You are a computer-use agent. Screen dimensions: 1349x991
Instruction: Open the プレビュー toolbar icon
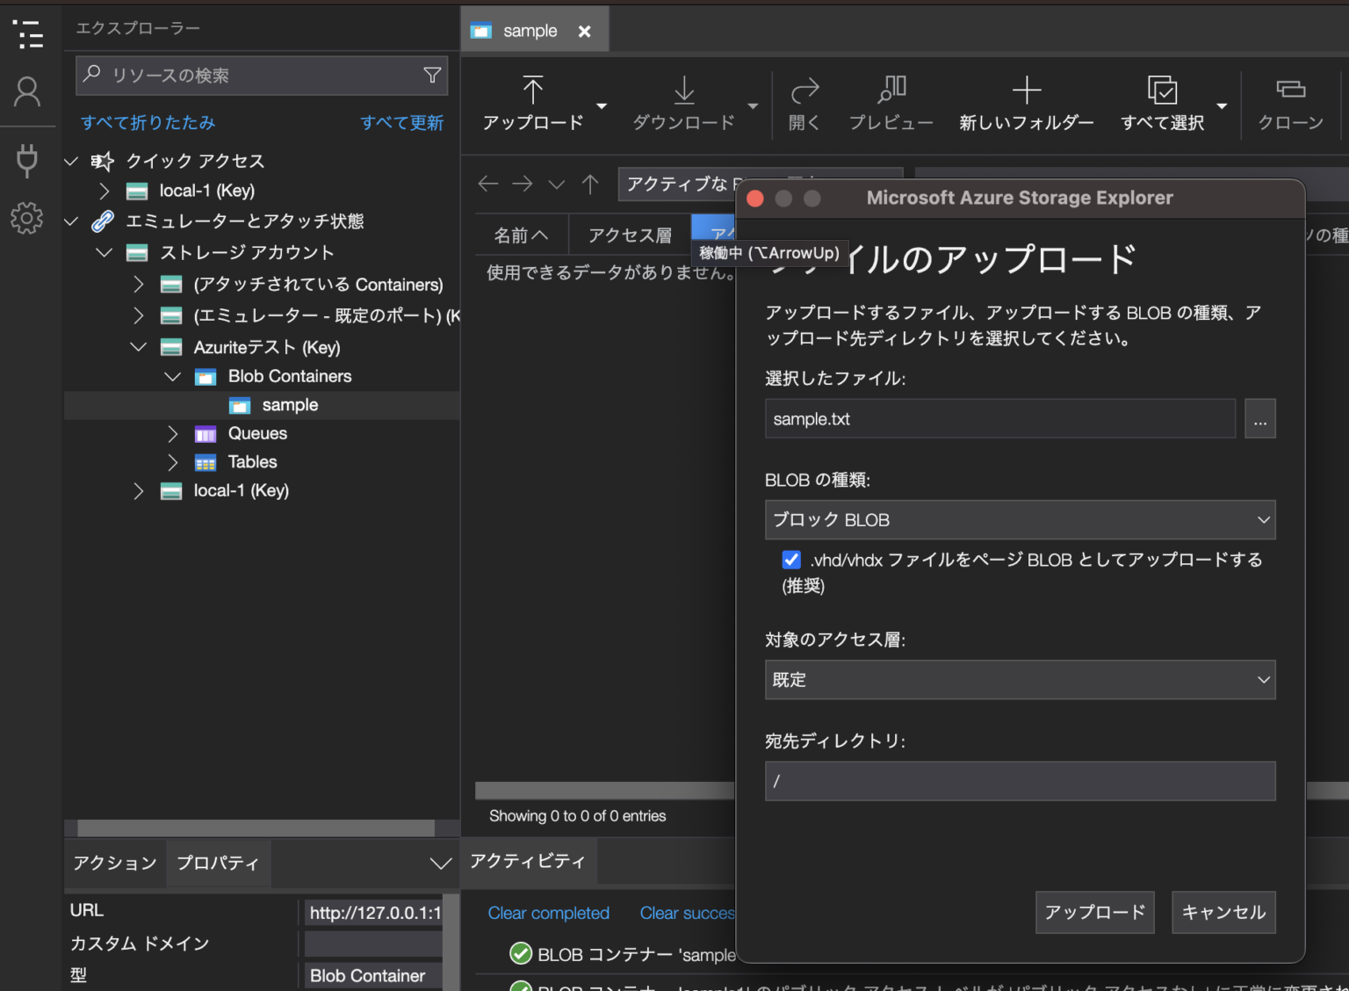891,103
